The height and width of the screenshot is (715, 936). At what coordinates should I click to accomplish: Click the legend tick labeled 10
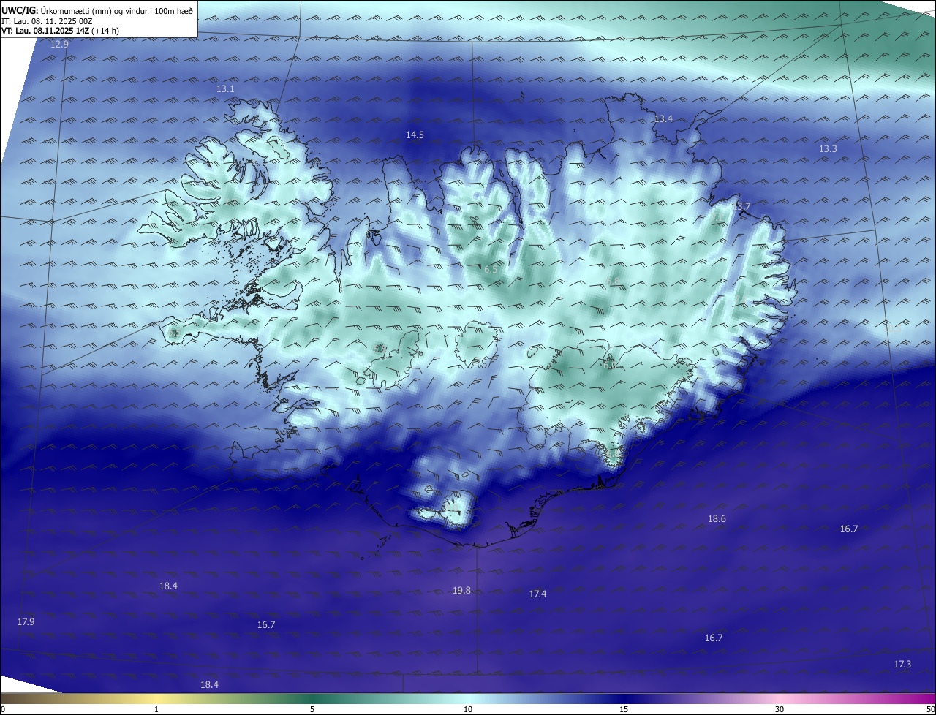click(x=468, y=709)
